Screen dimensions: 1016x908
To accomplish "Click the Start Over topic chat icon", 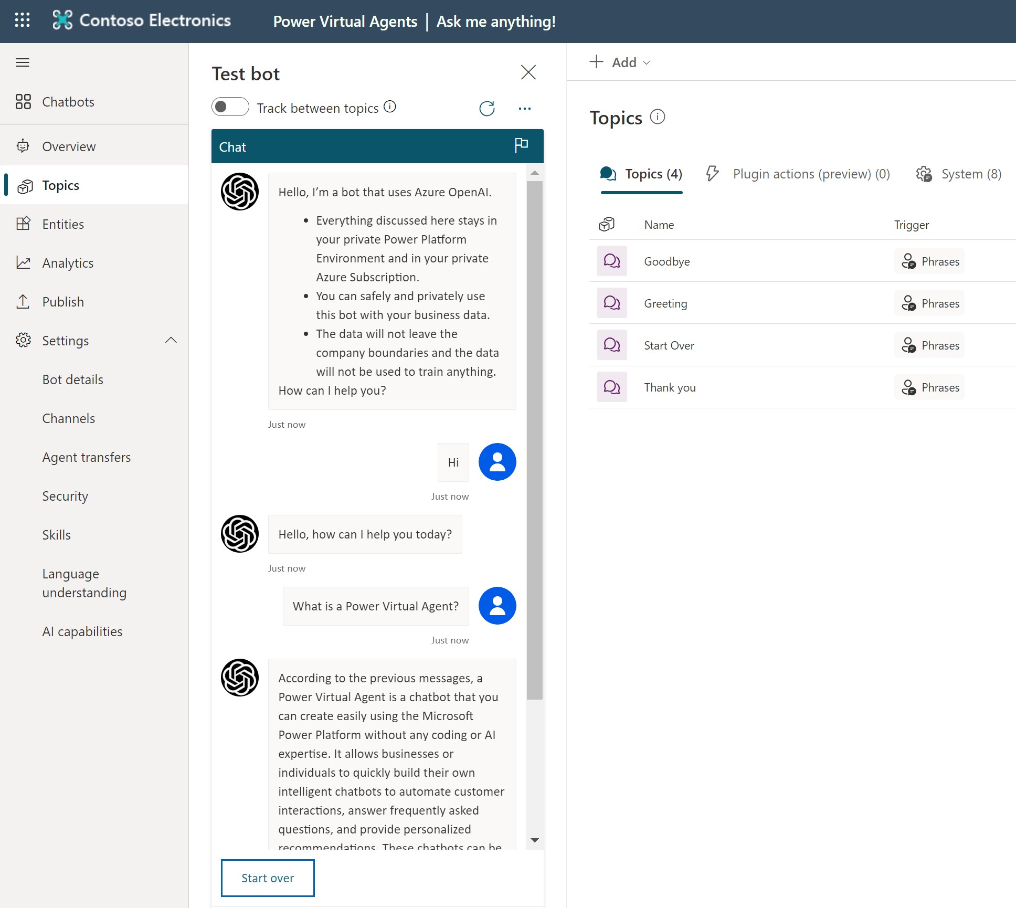I will coord(612,345).
